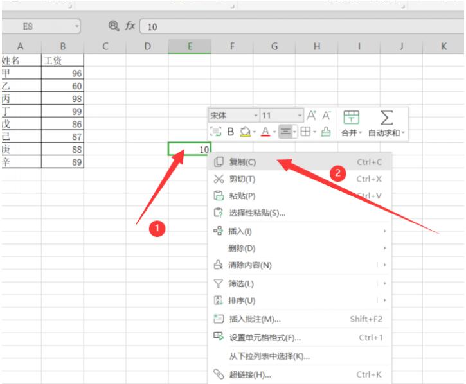Click the salary cell showing 87
The image size is (466, 384).
[63, 136]
